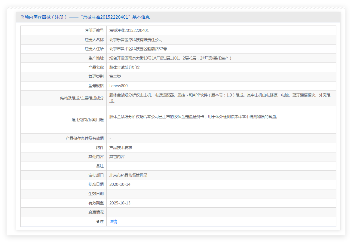Click the 产品储存条件及有效期 label
Screen dimensions: 352x242
pyautogui.click(x=85, y=138)
